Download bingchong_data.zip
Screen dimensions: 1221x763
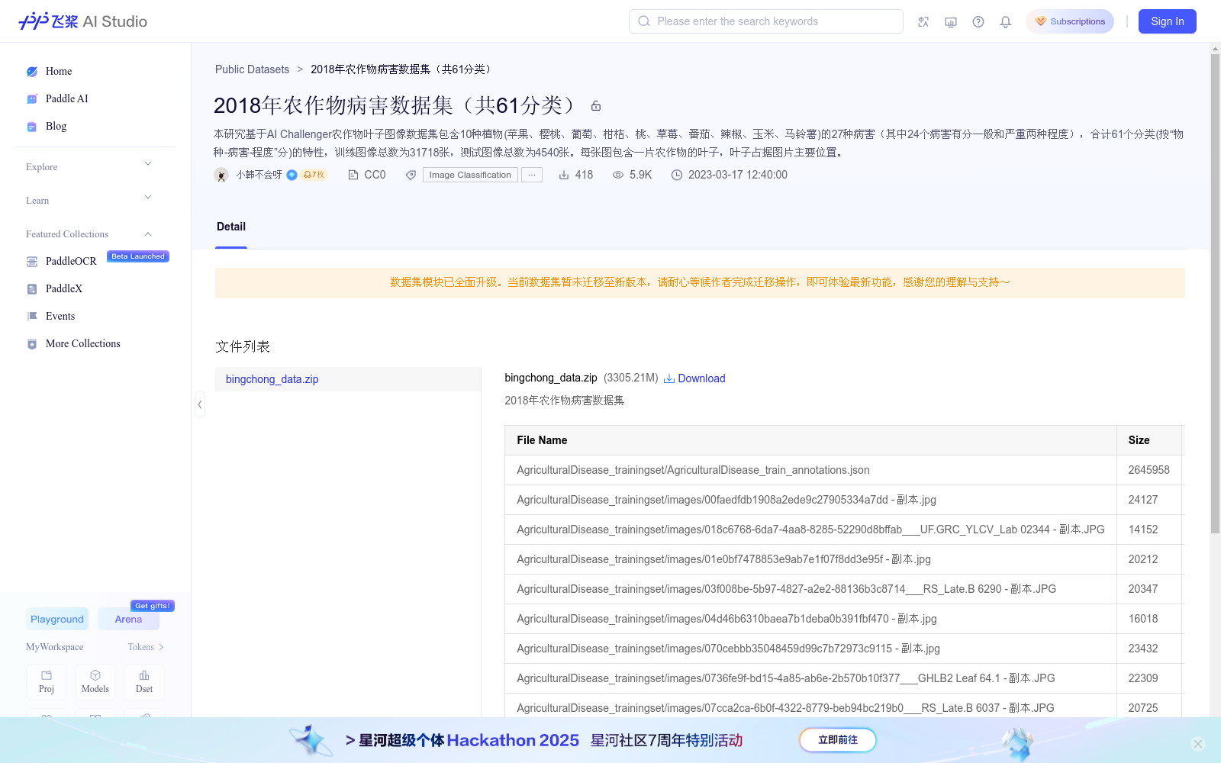click(x=694, y=378)
